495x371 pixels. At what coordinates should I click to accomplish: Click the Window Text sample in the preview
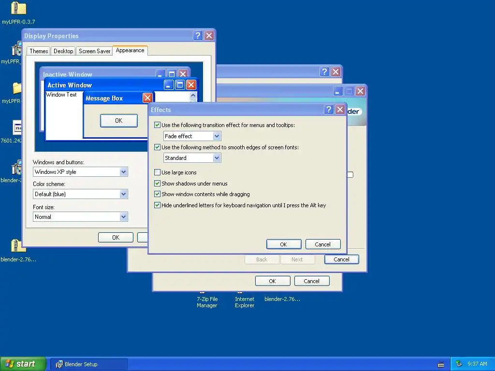(61, 95)
